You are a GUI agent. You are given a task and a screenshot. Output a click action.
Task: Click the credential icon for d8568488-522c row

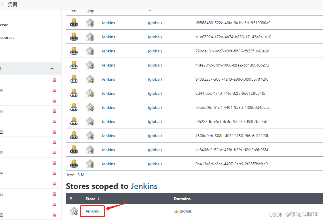(74, 22)
